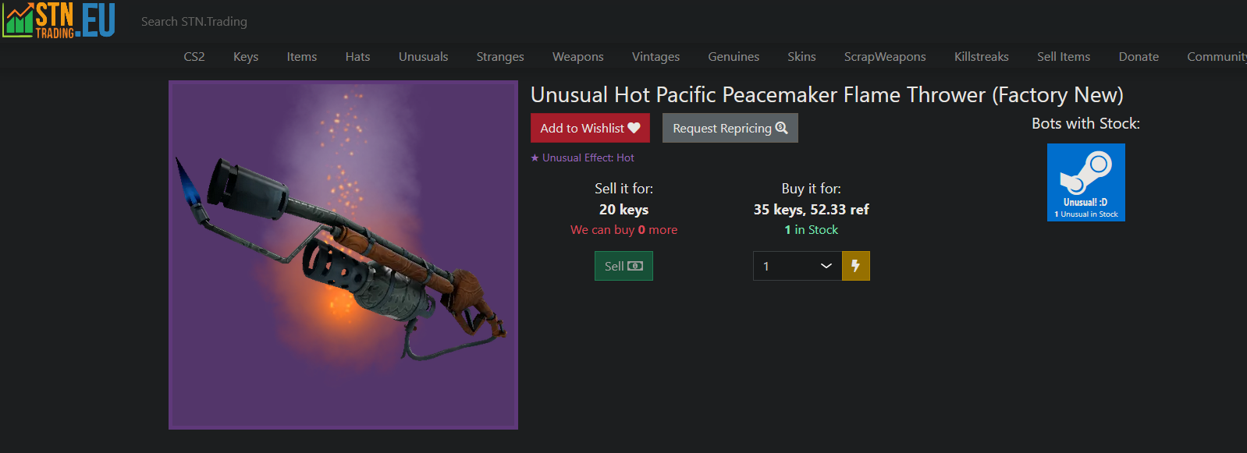Open the Skins menu item

(801, 57)
